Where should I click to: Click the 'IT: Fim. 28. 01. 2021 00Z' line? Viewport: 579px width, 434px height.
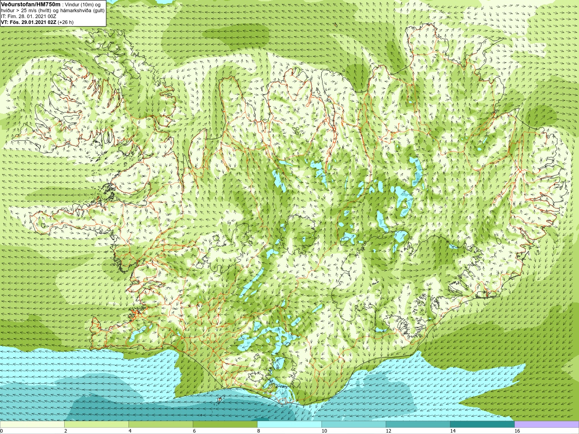tap(28, 16)
